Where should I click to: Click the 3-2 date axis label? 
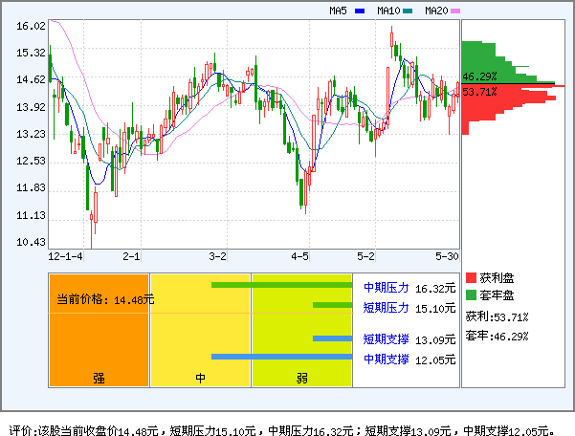[x=218, y=256]
